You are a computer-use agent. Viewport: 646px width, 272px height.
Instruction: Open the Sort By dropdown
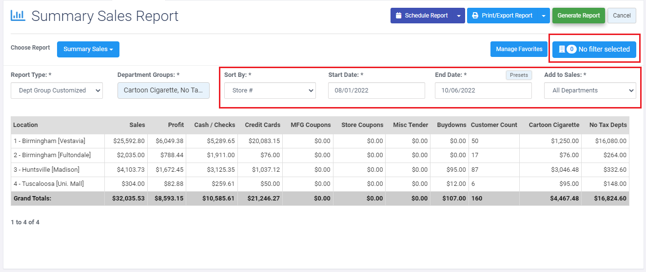[270, 91]
